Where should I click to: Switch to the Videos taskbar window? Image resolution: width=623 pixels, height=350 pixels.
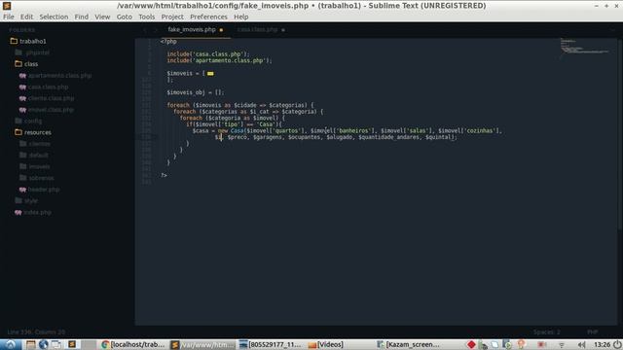tap(326, 344)
